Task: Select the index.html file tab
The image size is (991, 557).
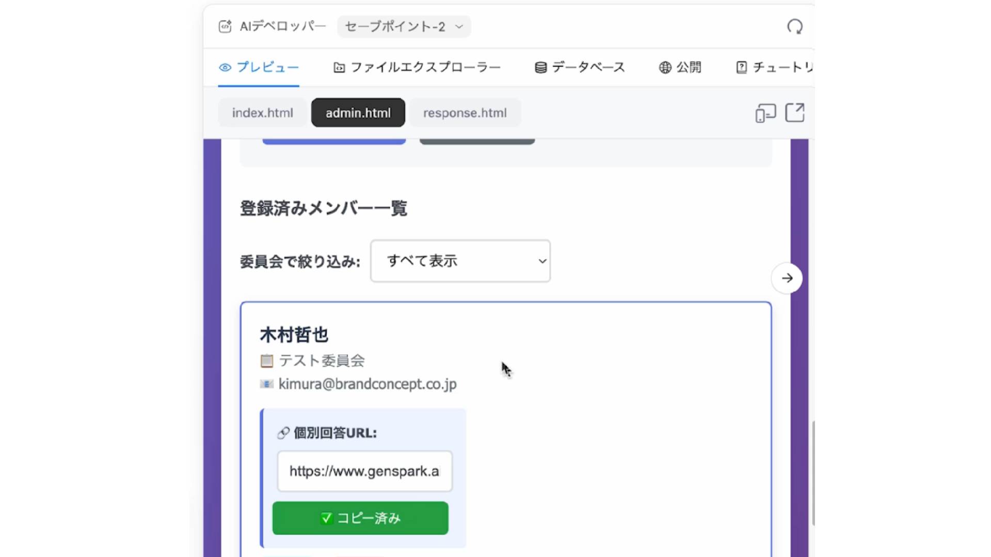Action: click(262, 113)
